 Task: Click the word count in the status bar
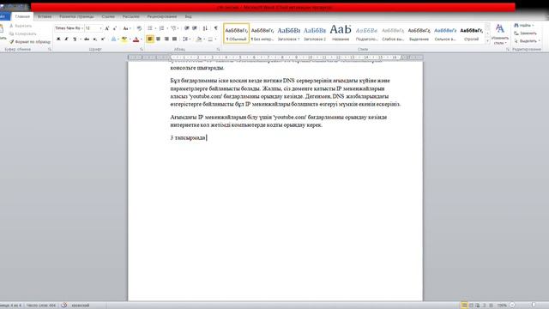41,306
